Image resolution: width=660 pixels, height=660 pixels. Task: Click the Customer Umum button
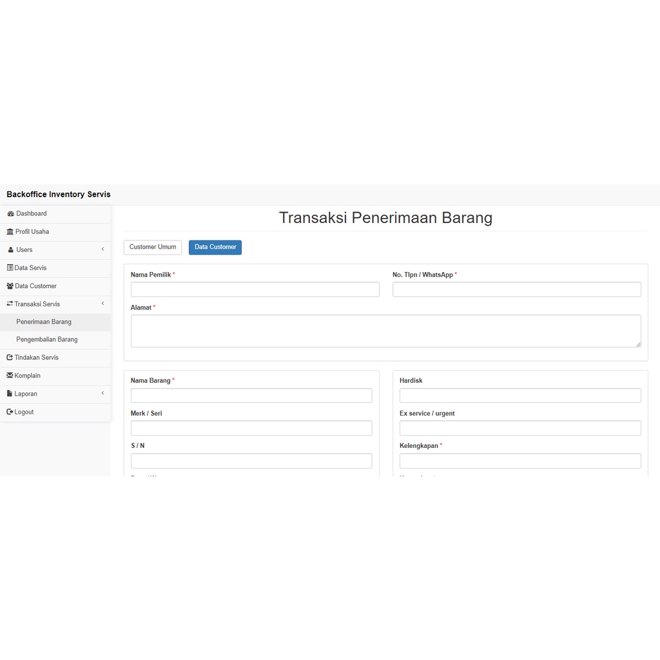pyautogui.click(x=152, y=247)
